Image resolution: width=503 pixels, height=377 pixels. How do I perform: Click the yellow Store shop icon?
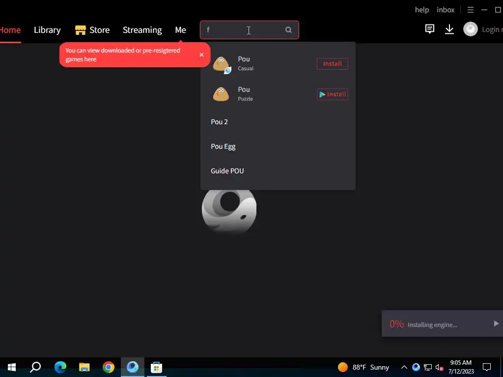coord(81,30)
